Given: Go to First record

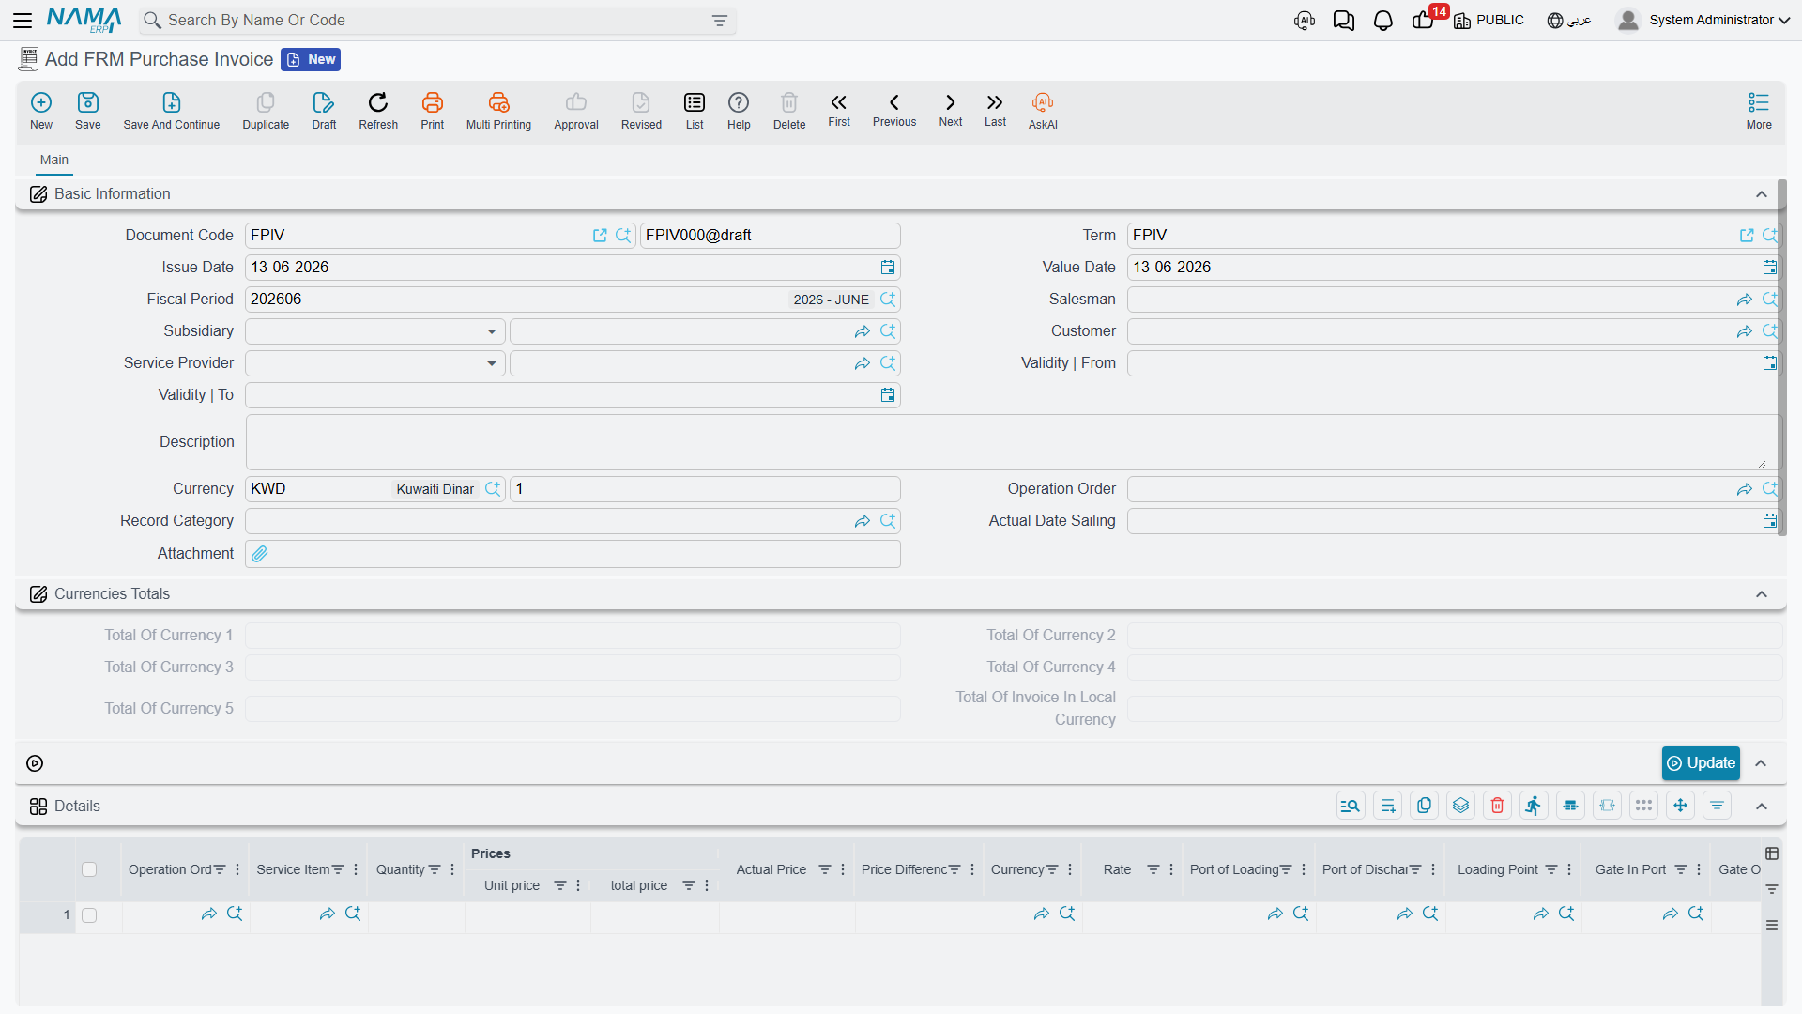Looking at the screenshot, I should tap(839, 110).
